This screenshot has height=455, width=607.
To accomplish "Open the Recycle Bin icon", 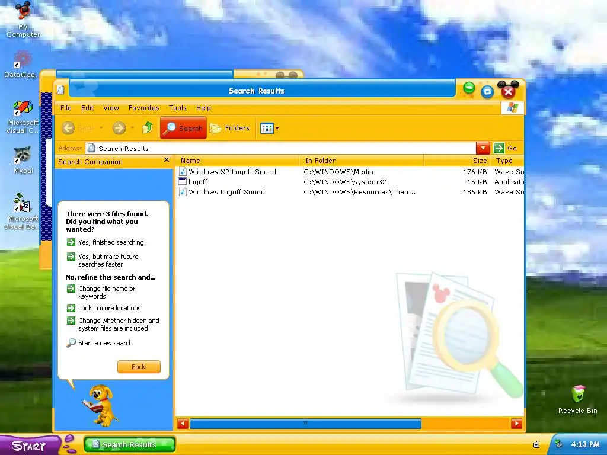I will (577, 400).
